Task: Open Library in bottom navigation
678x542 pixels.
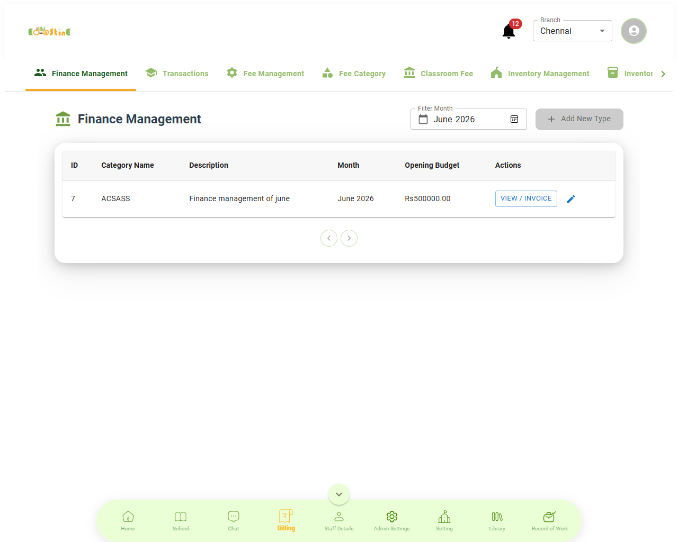Action: 497,521
